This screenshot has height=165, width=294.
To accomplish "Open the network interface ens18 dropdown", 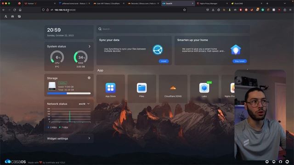I will click(84, 104).
